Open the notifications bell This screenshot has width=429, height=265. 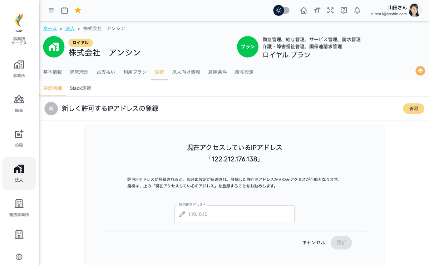point(357,10)
